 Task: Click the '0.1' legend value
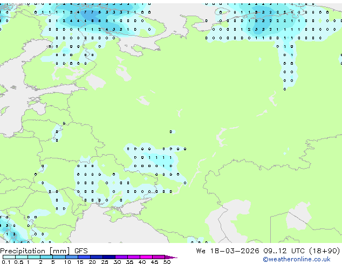(6, 262)
